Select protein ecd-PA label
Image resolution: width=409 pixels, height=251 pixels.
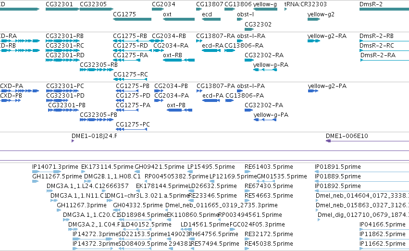click(x=213, y=96)
